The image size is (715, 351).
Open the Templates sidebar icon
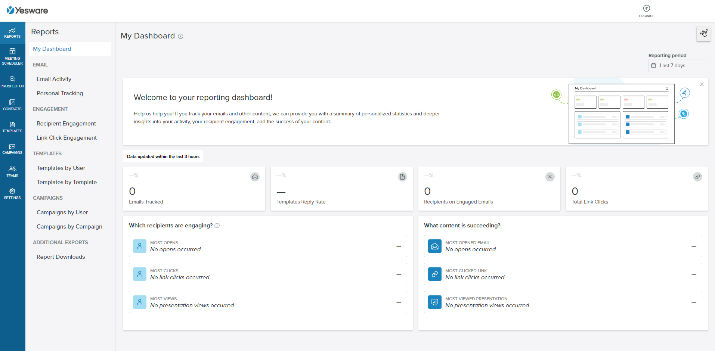12,127
